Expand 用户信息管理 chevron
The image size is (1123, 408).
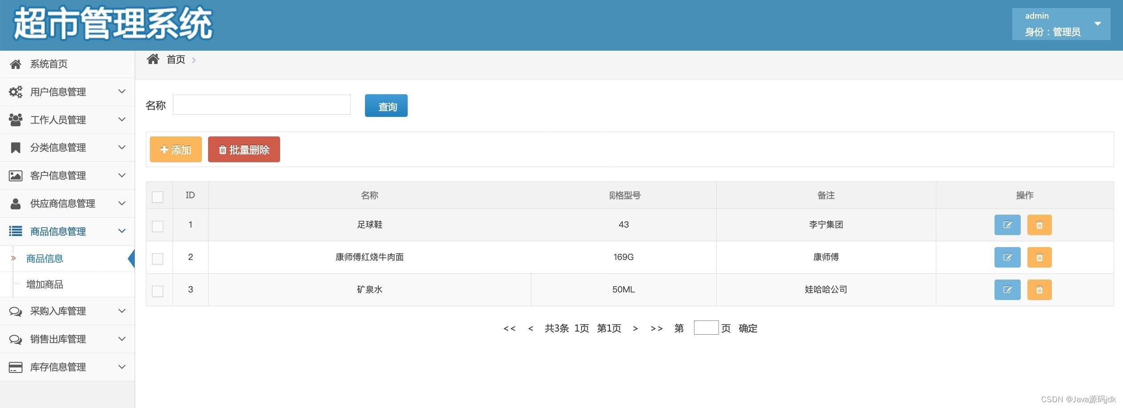[122, 92]
